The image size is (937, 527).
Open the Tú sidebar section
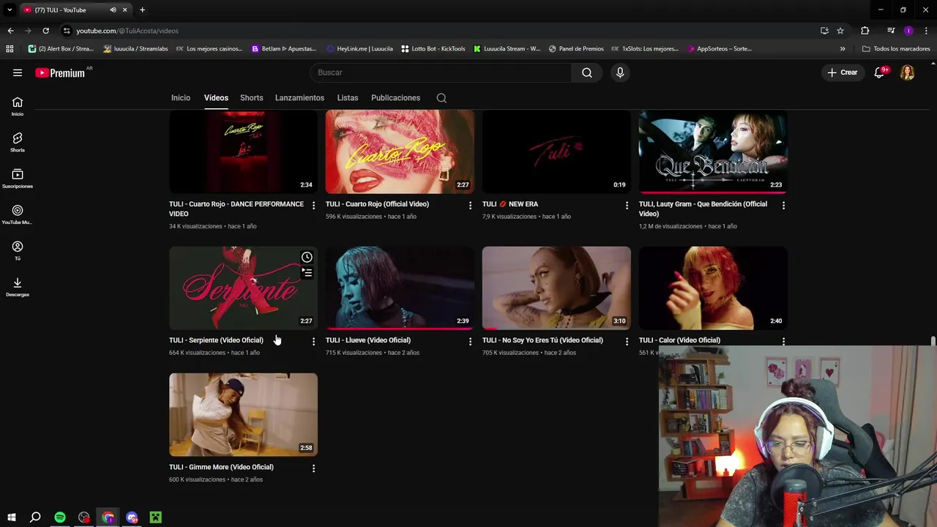[x=18, y=251]
